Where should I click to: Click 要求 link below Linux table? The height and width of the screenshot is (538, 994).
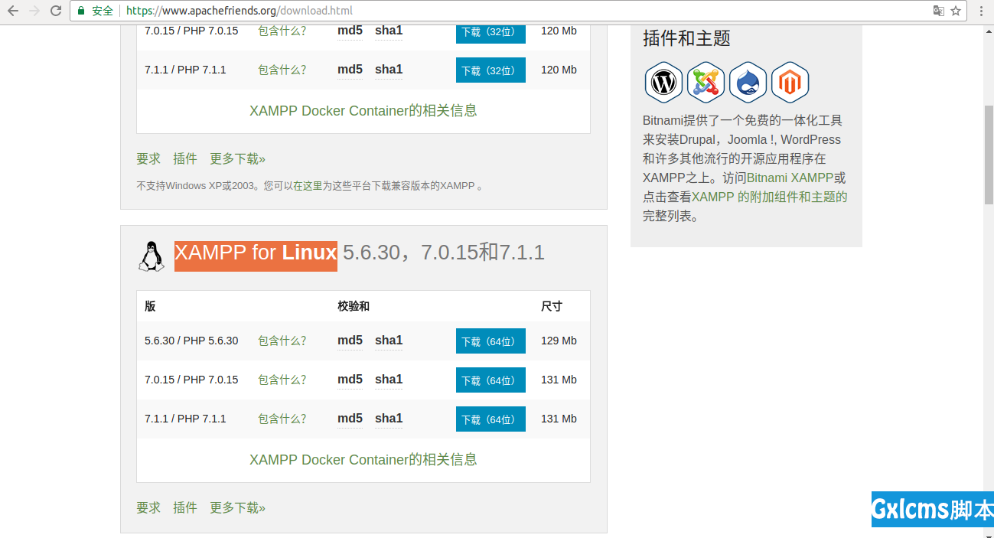click(148, 507)
